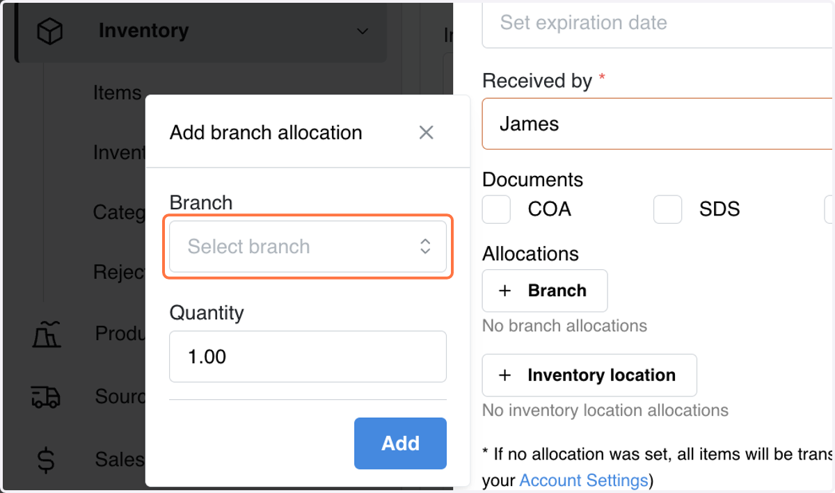Image resolution: width=835 pixels, height=493 pixels.
Task: Click the blue Add button
Action: pyautogui.click(x=400, y=444)
